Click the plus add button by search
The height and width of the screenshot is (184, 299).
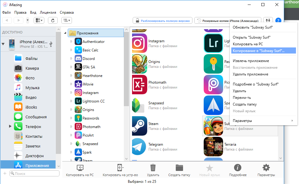click(5, 173)
